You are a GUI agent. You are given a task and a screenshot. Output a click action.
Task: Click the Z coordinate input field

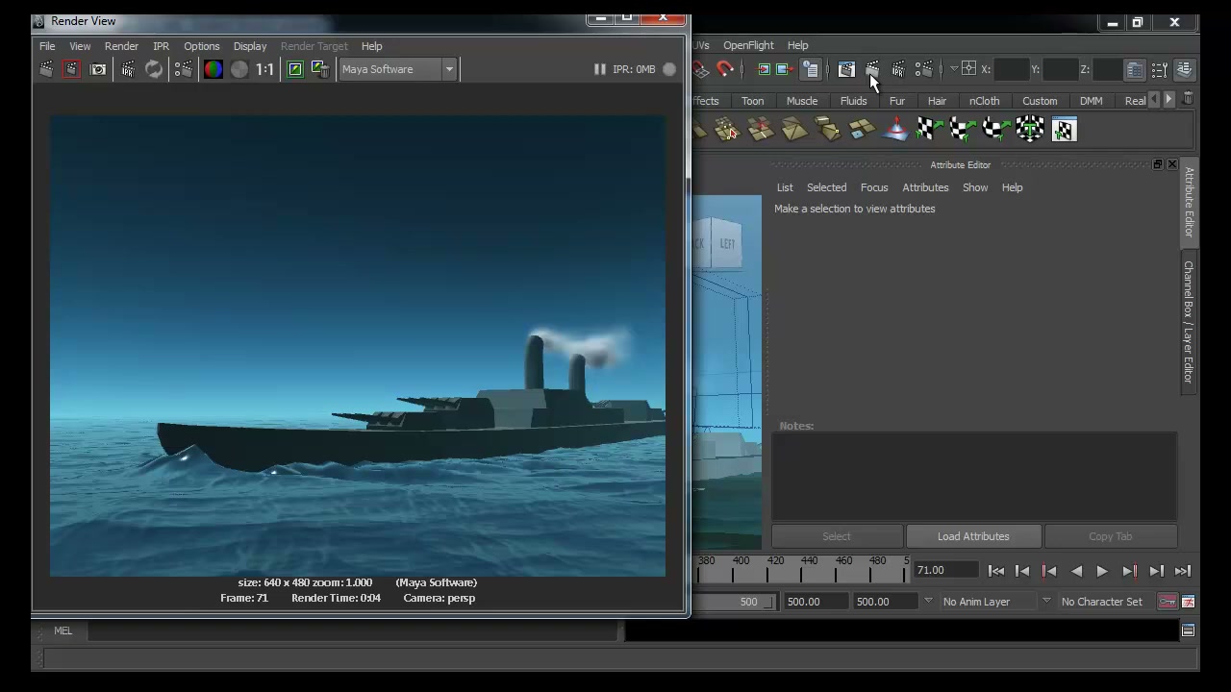coord(1107,69)
